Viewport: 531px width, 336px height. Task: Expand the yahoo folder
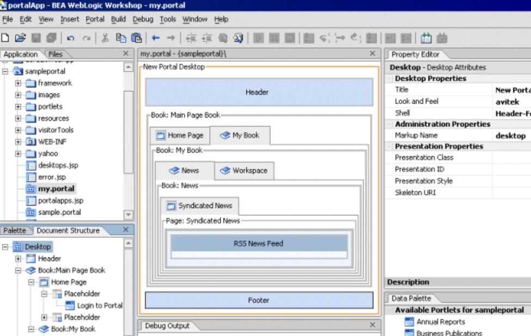coord(18,154)
